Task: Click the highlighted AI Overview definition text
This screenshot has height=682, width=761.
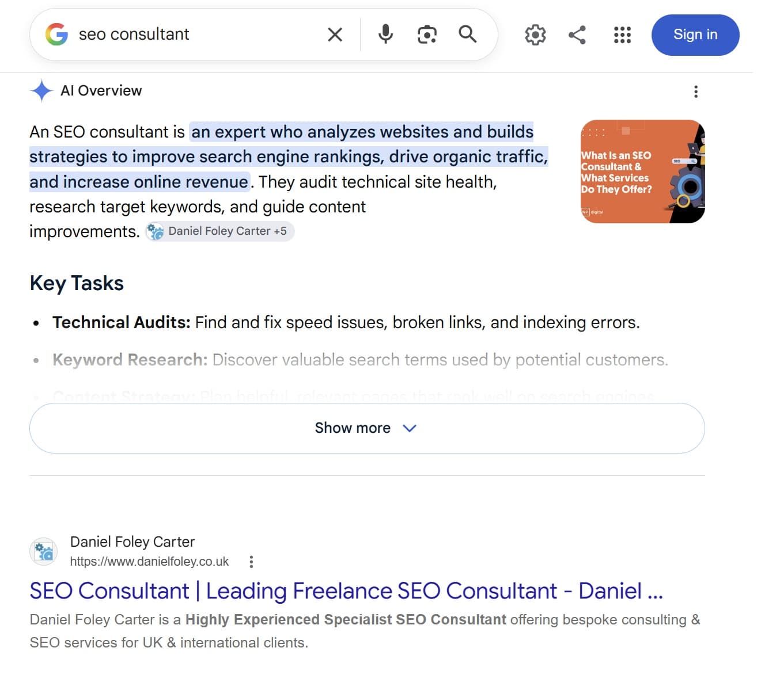Action: click(x=289, y=157)
